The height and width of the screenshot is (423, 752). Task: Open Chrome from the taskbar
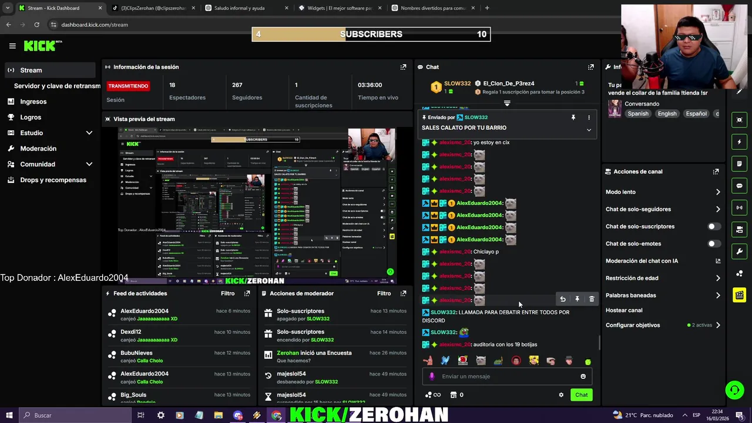(276, 415)
